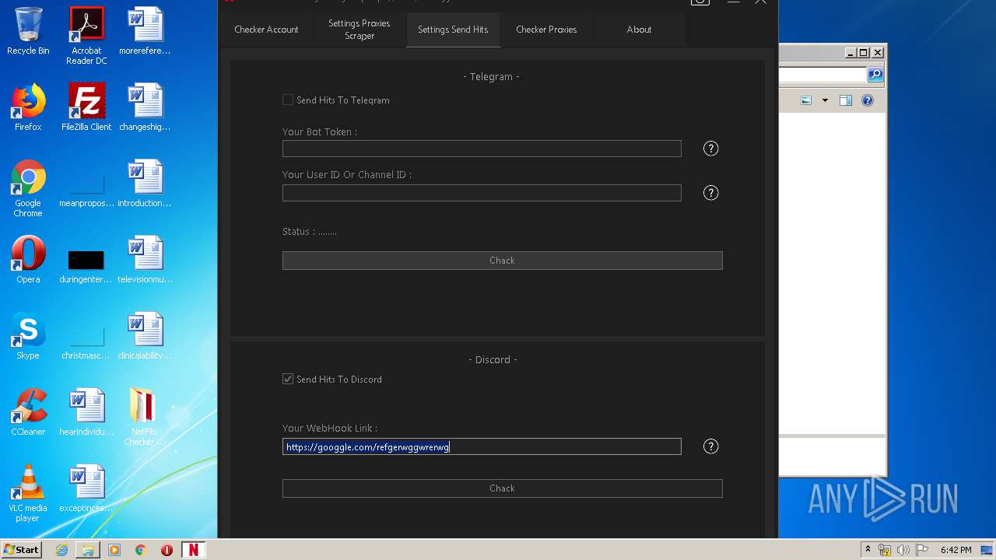
Task: Select FileZilla Client desktop icon
Action: pyautogui.click(x=86, y=107)
